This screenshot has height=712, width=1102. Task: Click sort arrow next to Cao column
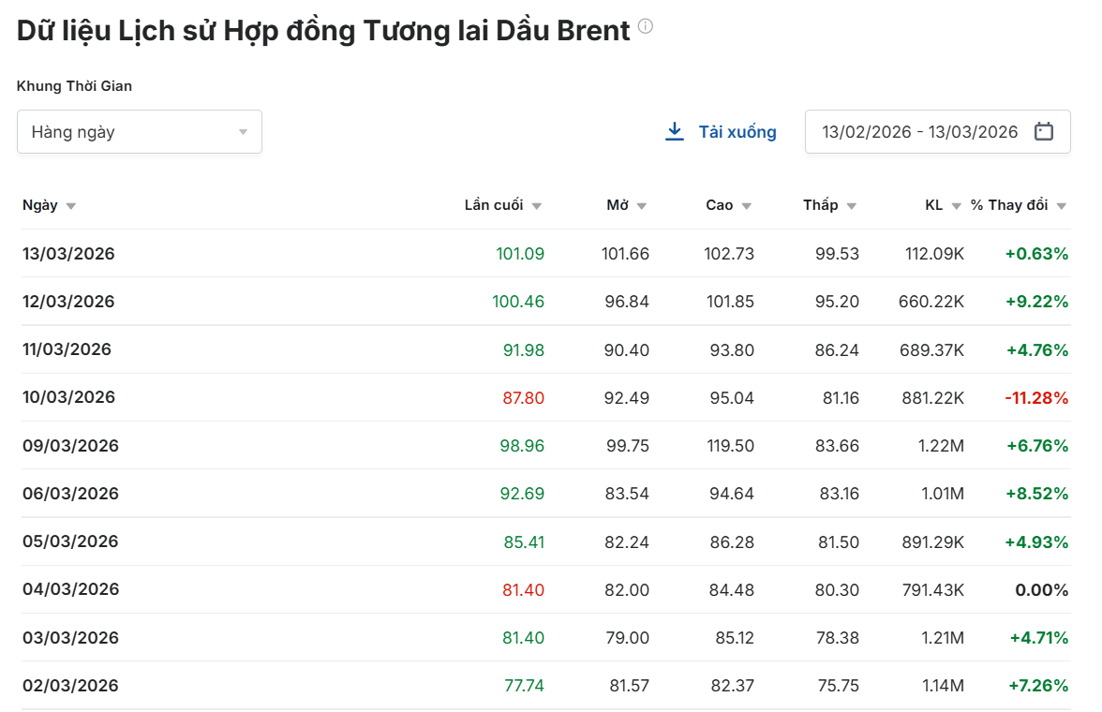point(747,206)
